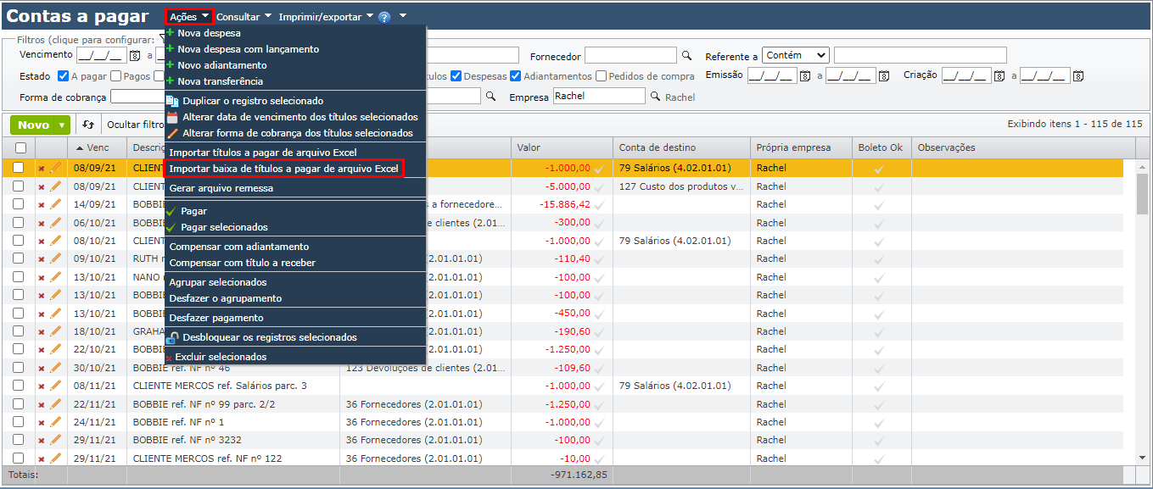Screen dimensions: 1153x489
Task: Collapse the Ações dropdown menu
Action: [188, 16]
